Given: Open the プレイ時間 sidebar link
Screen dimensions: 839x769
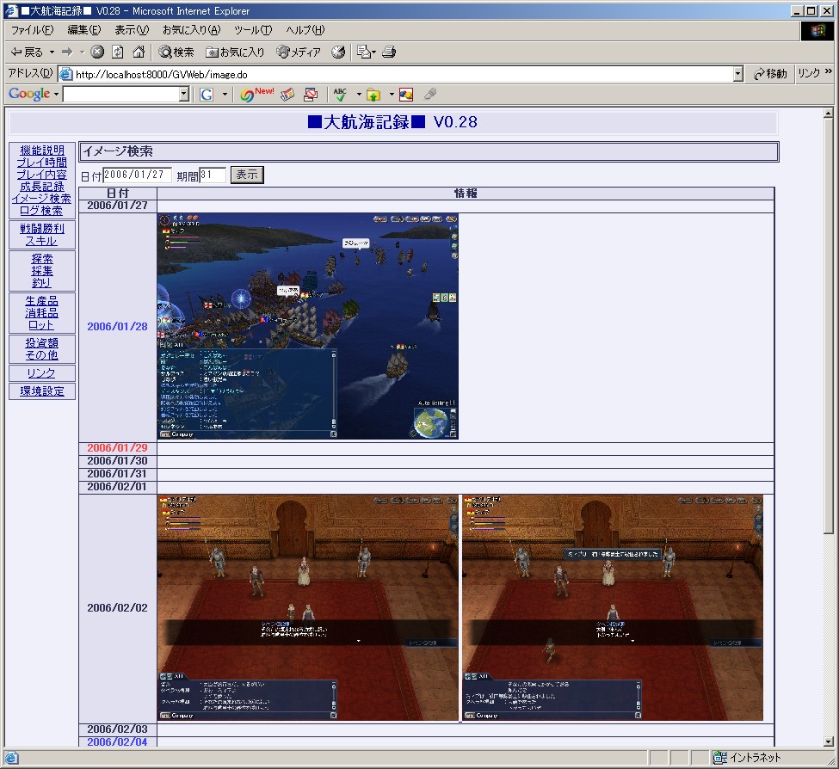Looking at the screenshot, I should [42, 162].
